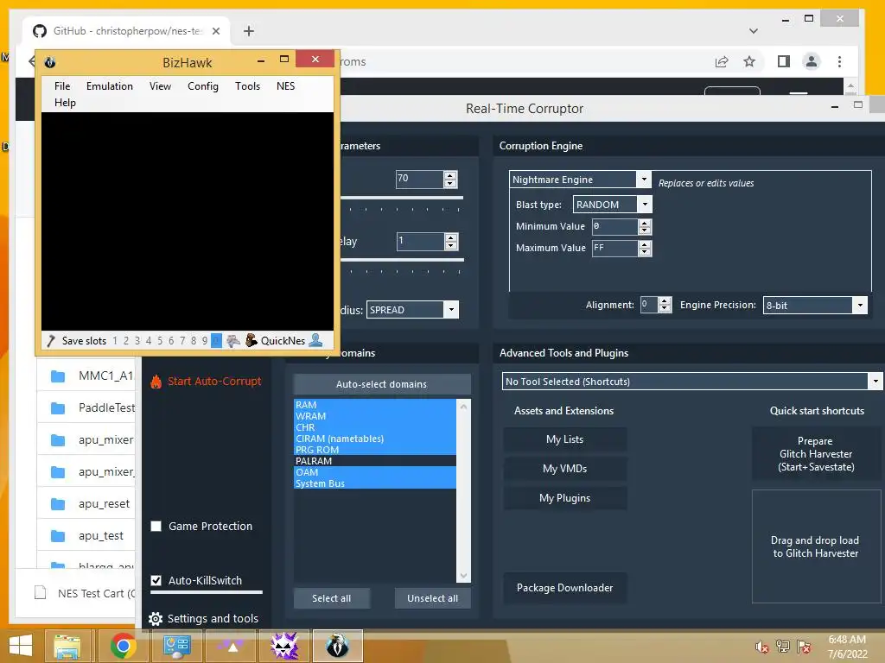Open the MMC1_A1 folder icon in GitHub
The image size is (885, 663).
coord(58,376)
